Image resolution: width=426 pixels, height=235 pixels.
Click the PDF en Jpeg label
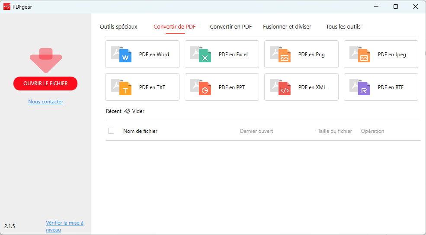click(x=392, y=55)
